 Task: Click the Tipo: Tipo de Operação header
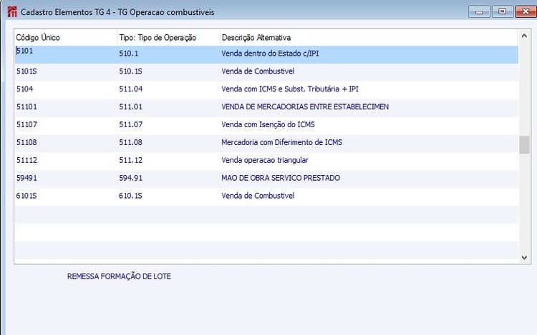point(158,38)
